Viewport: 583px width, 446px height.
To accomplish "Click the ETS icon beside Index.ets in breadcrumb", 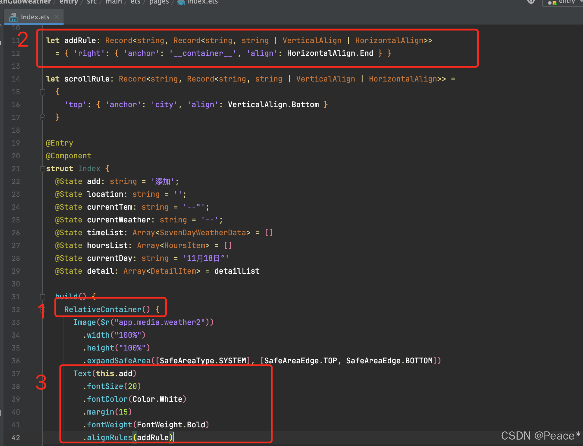I will click(180, 2).
